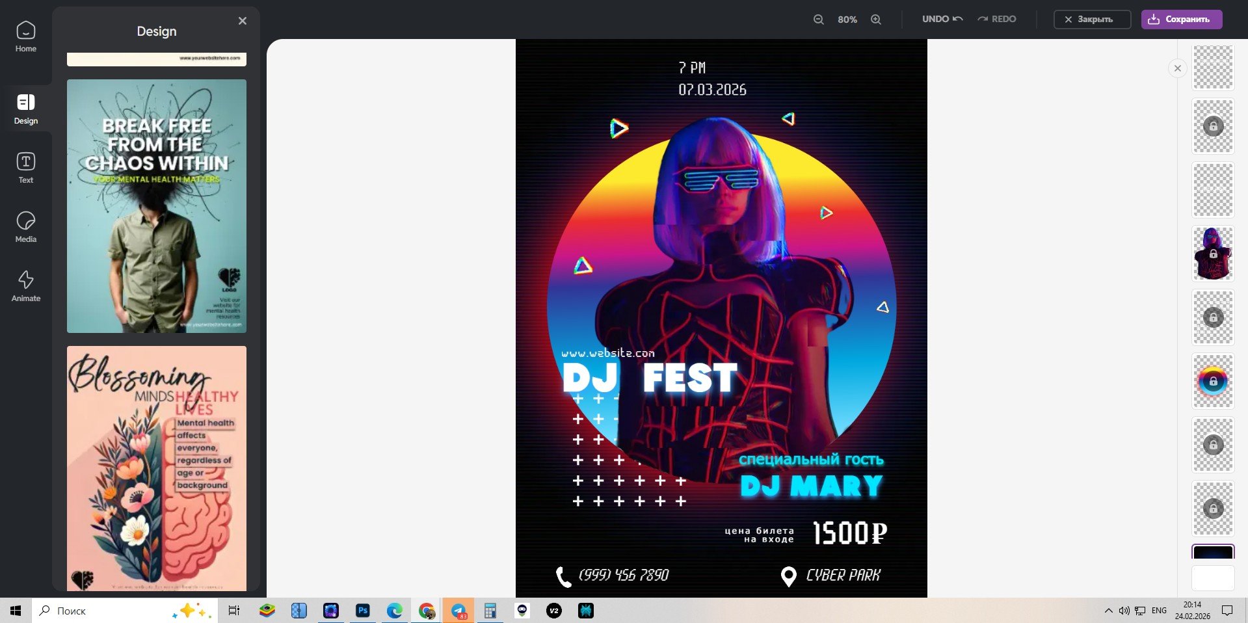
Task: Open the Media panel in the sidebar
Action: (x=26, y=227)
